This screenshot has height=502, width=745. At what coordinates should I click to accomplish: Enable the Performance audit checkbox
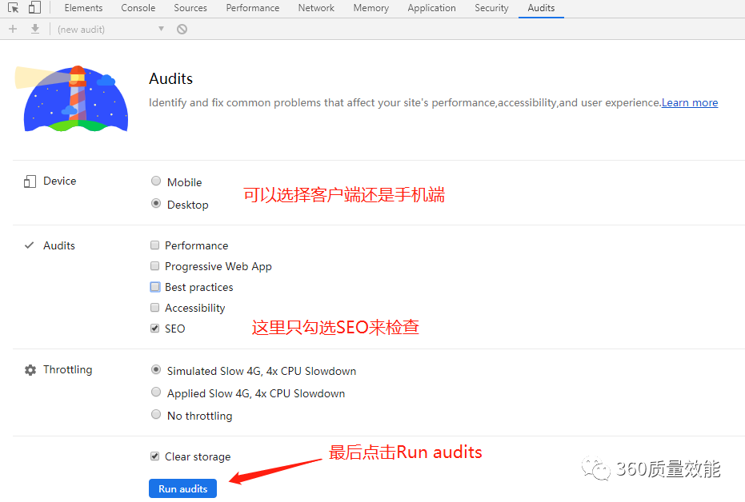[x=155, y=245]
